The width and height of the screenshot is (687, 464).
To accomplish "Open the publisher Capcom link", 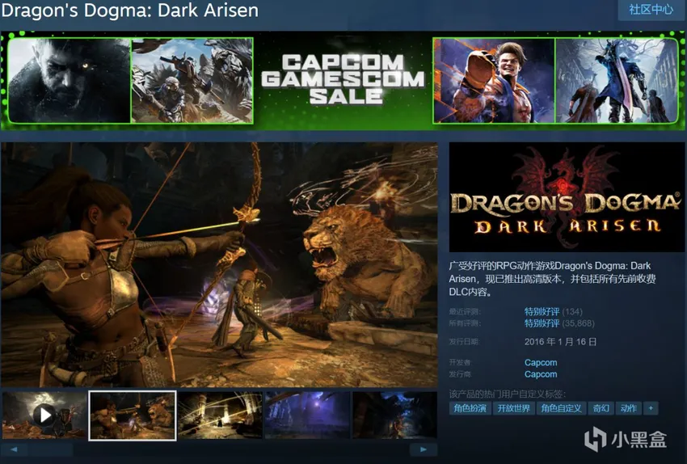I will click(541, 374).
